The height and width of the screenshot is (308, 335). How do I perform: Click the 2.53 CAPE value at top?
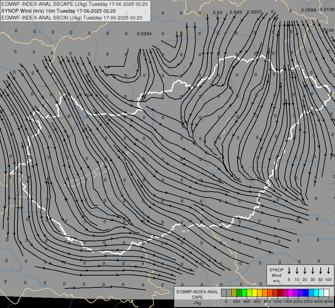[218, 12]
